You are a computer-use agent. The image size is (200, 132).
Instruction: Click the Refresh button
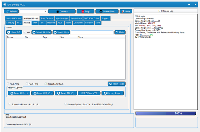[x=11, y=11]
